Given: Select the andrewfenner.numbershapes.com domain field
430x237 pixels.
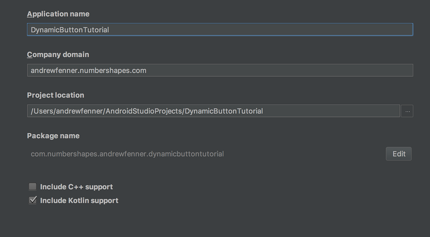Looking at the screenshot, I should tap(220, 70).
